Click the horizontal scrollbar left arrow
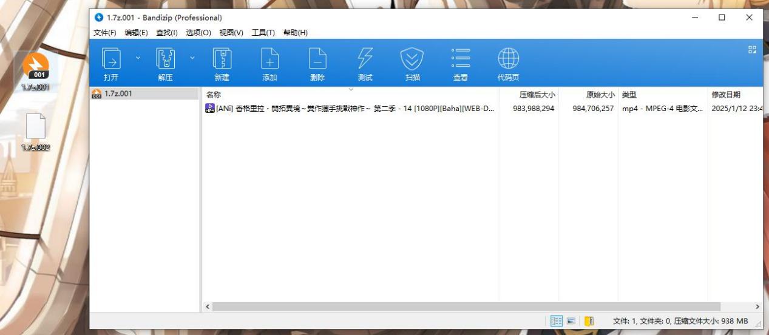 click(208, 307)
